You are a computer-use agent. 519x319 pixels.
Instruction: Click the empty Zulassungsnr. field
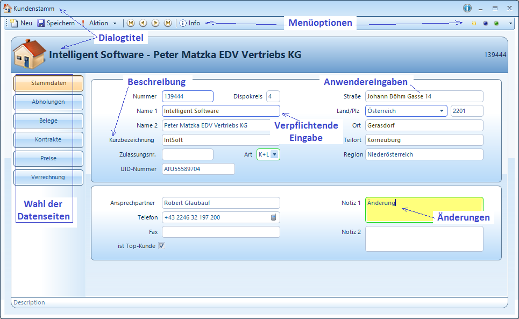(x=187, y=154)
